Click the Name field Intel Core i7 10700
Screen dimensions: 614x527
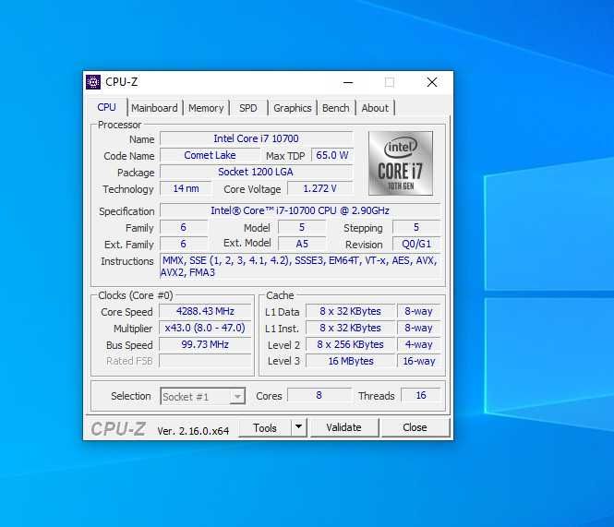[x=256, y=138]
